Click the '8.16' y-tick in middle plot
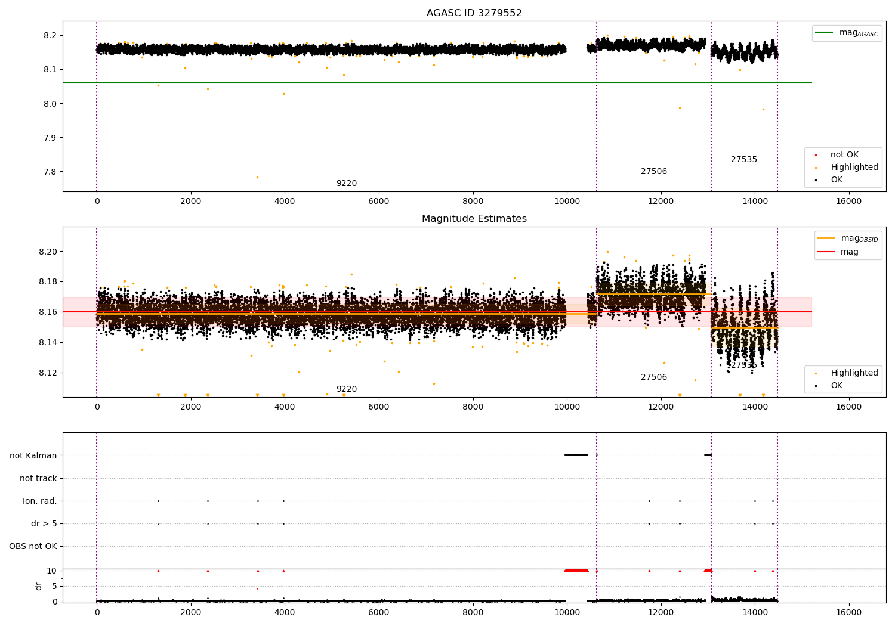The height and width of the screenshot is (626, 895). pyautogui.click(x=47, y=312)
